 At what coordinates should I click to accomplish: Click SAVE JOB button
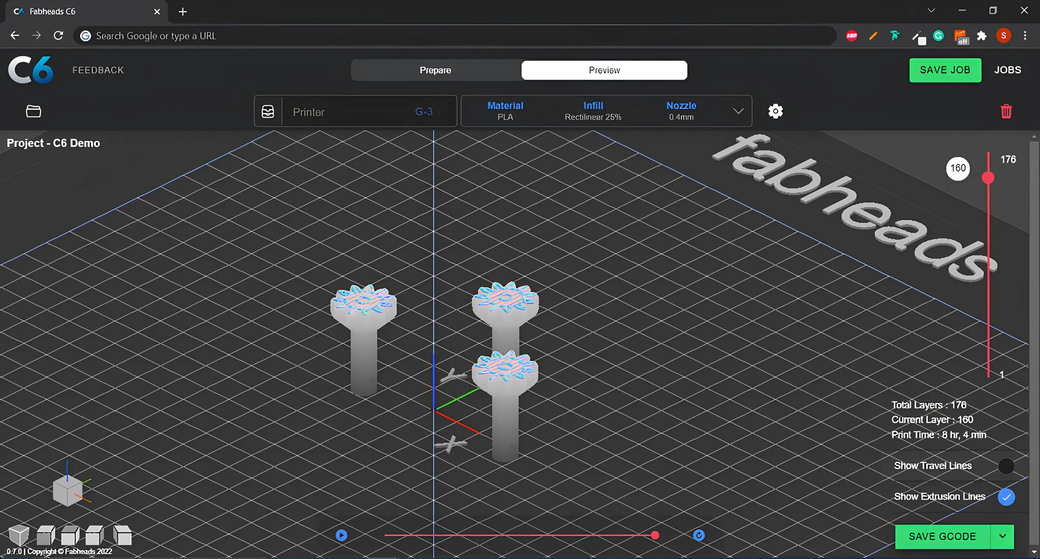coord(945,70)
